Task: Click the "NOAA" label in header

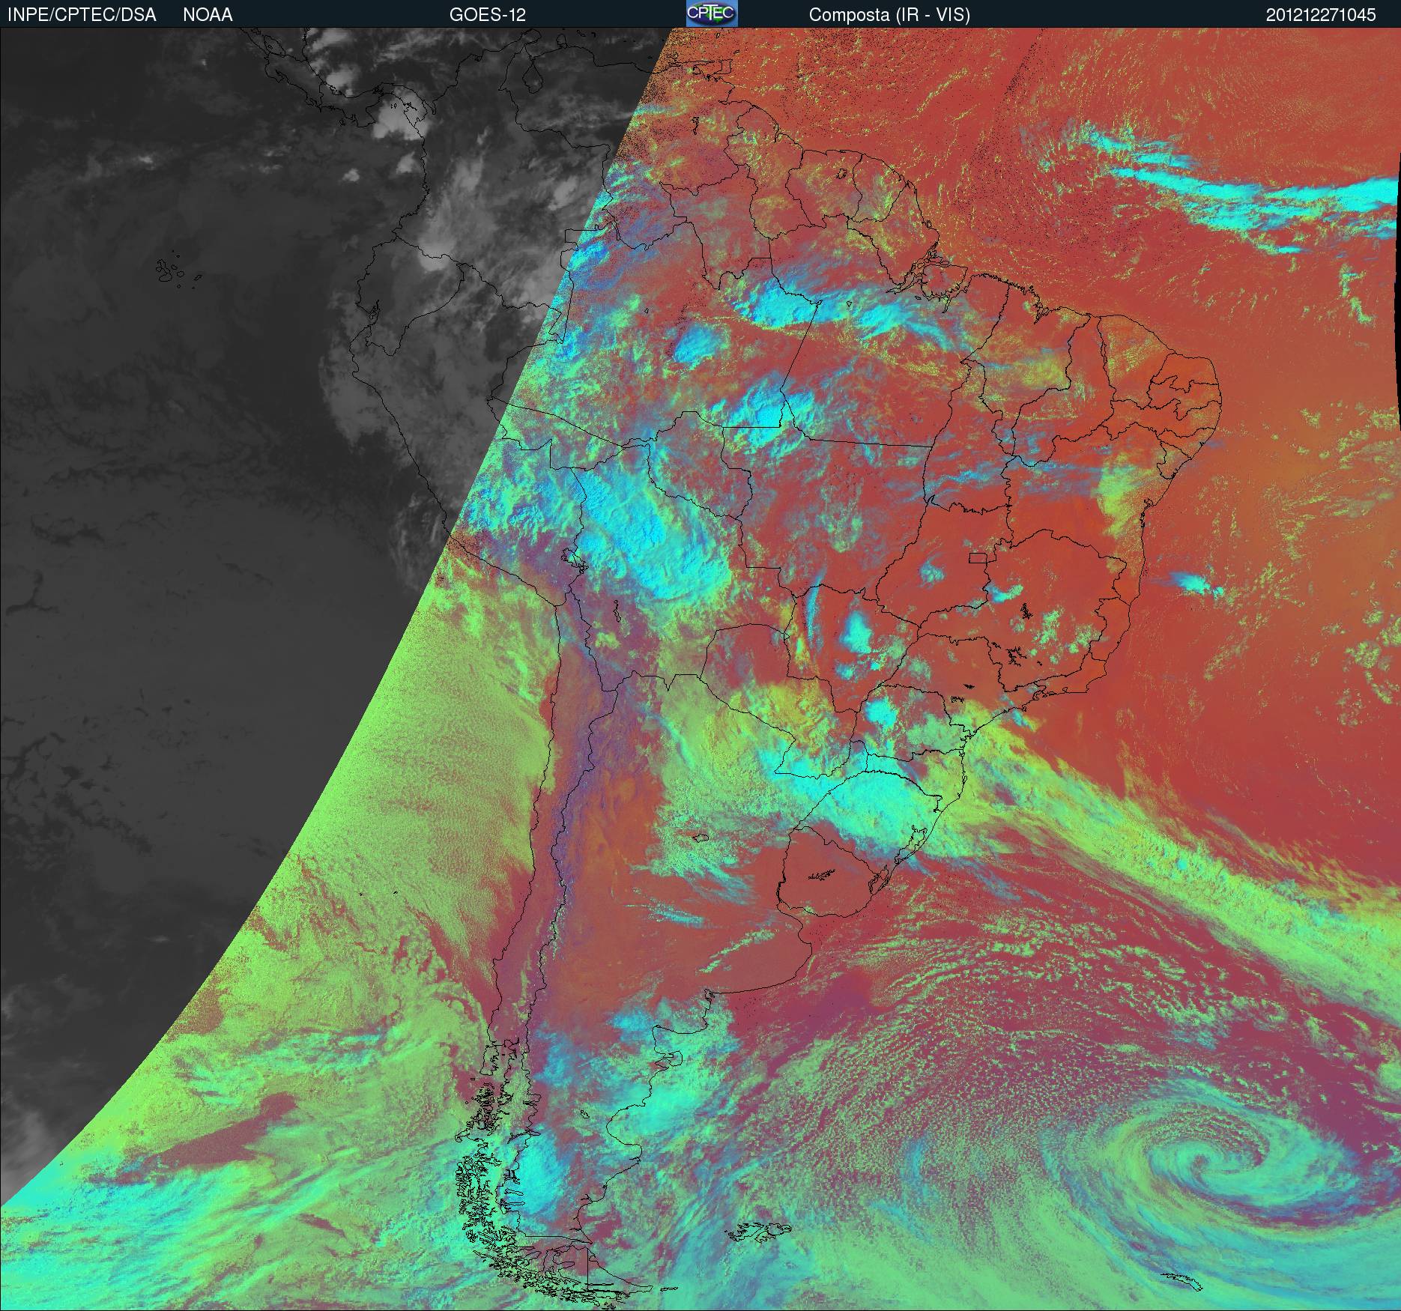Action: (208, 15)
